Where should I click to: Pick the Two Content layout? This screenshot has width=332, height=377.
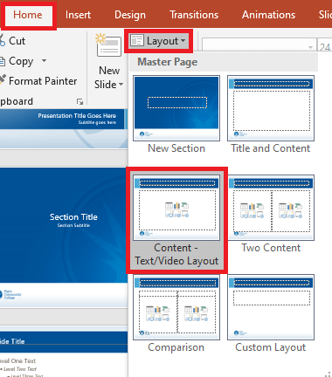[271, 214]
